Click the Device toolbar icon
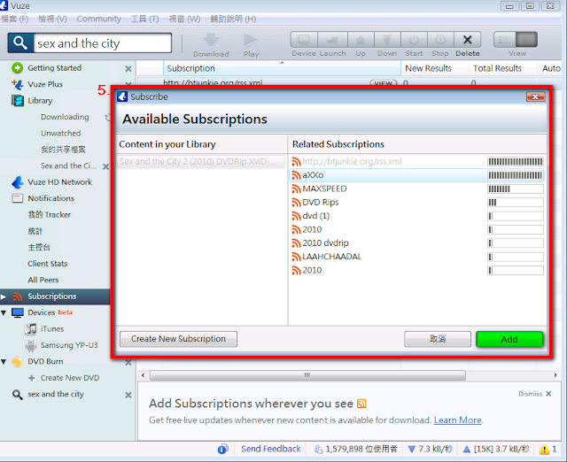 [304, 39]
